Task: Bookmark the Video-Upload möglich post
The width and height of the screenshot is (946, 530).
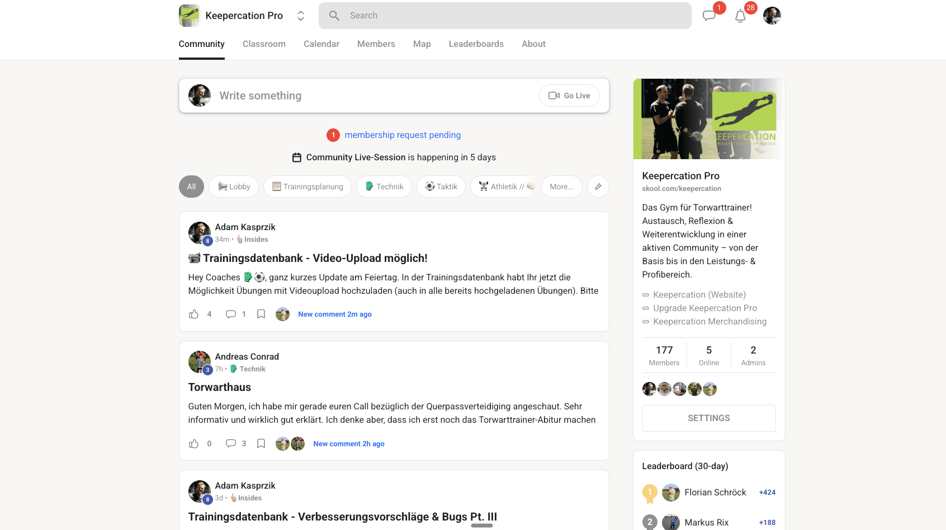Action: (x=261, y=314)
